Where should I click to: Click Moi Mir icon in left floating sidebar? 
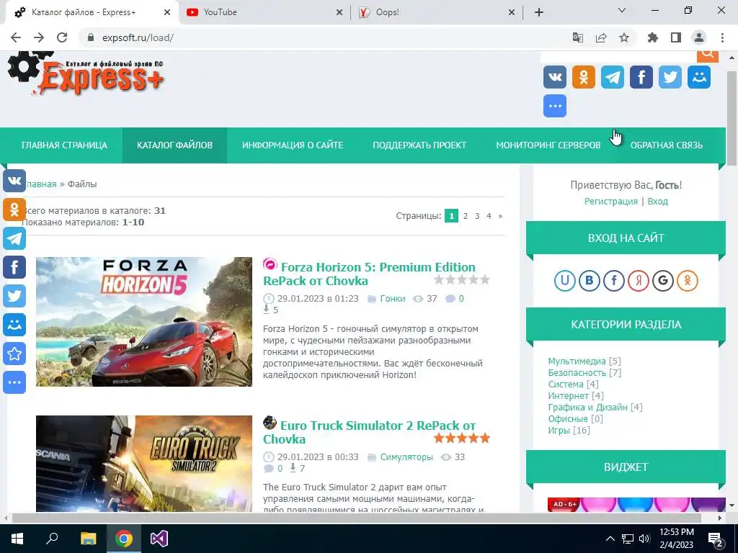14,325
